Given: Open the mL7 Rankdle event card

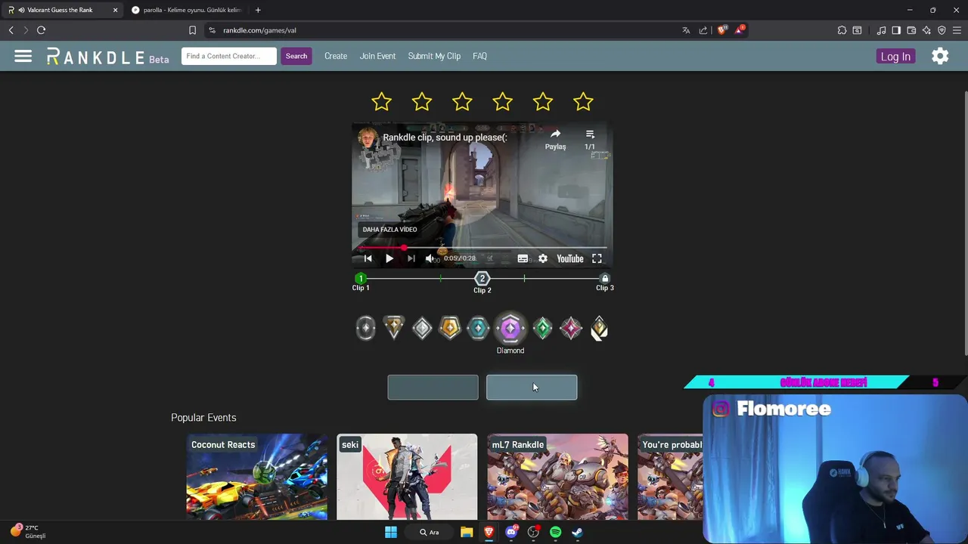Looking at the screenshot, I should pos(557,477).
